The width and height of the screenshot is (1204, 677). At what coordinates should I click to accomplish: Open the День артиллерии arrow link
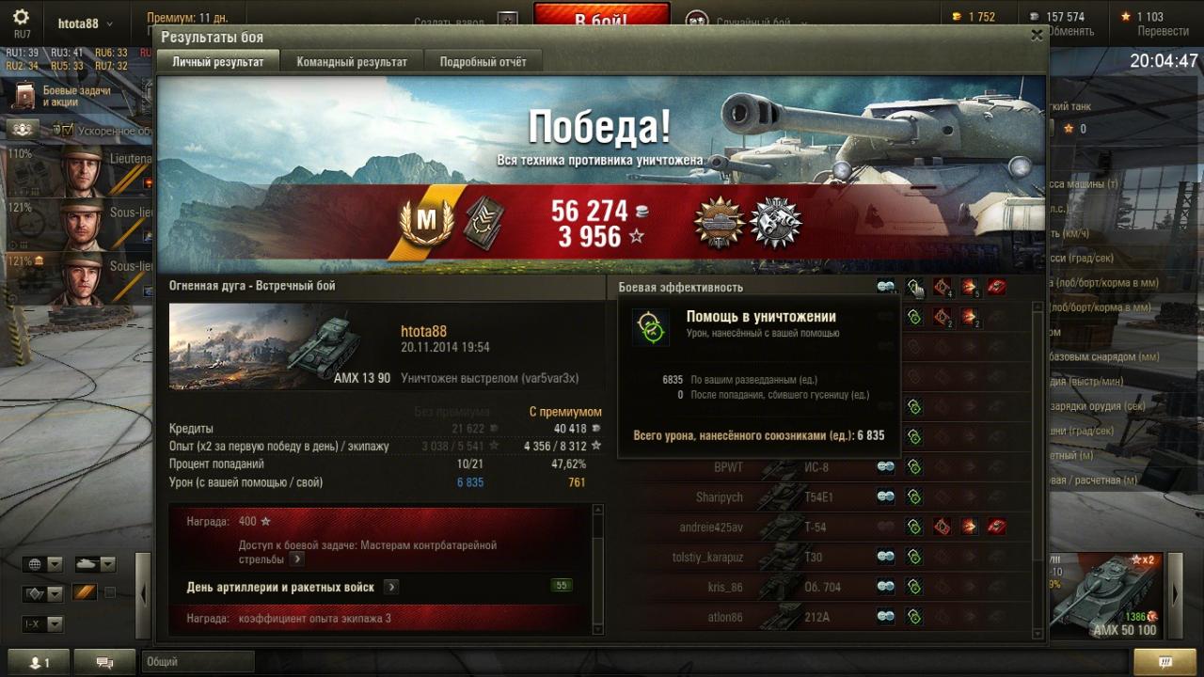click(x=391, y=587)
